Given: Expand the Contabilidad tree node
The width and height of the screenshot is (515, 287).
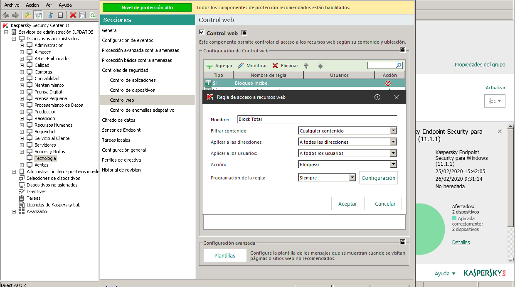Looking at the screenshot, I should click(x=22, y=78).
